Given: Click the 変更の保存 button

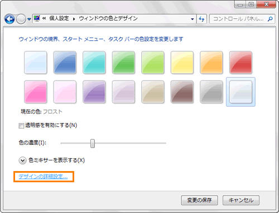Looking at the screenshot, I should click(200, 200).
